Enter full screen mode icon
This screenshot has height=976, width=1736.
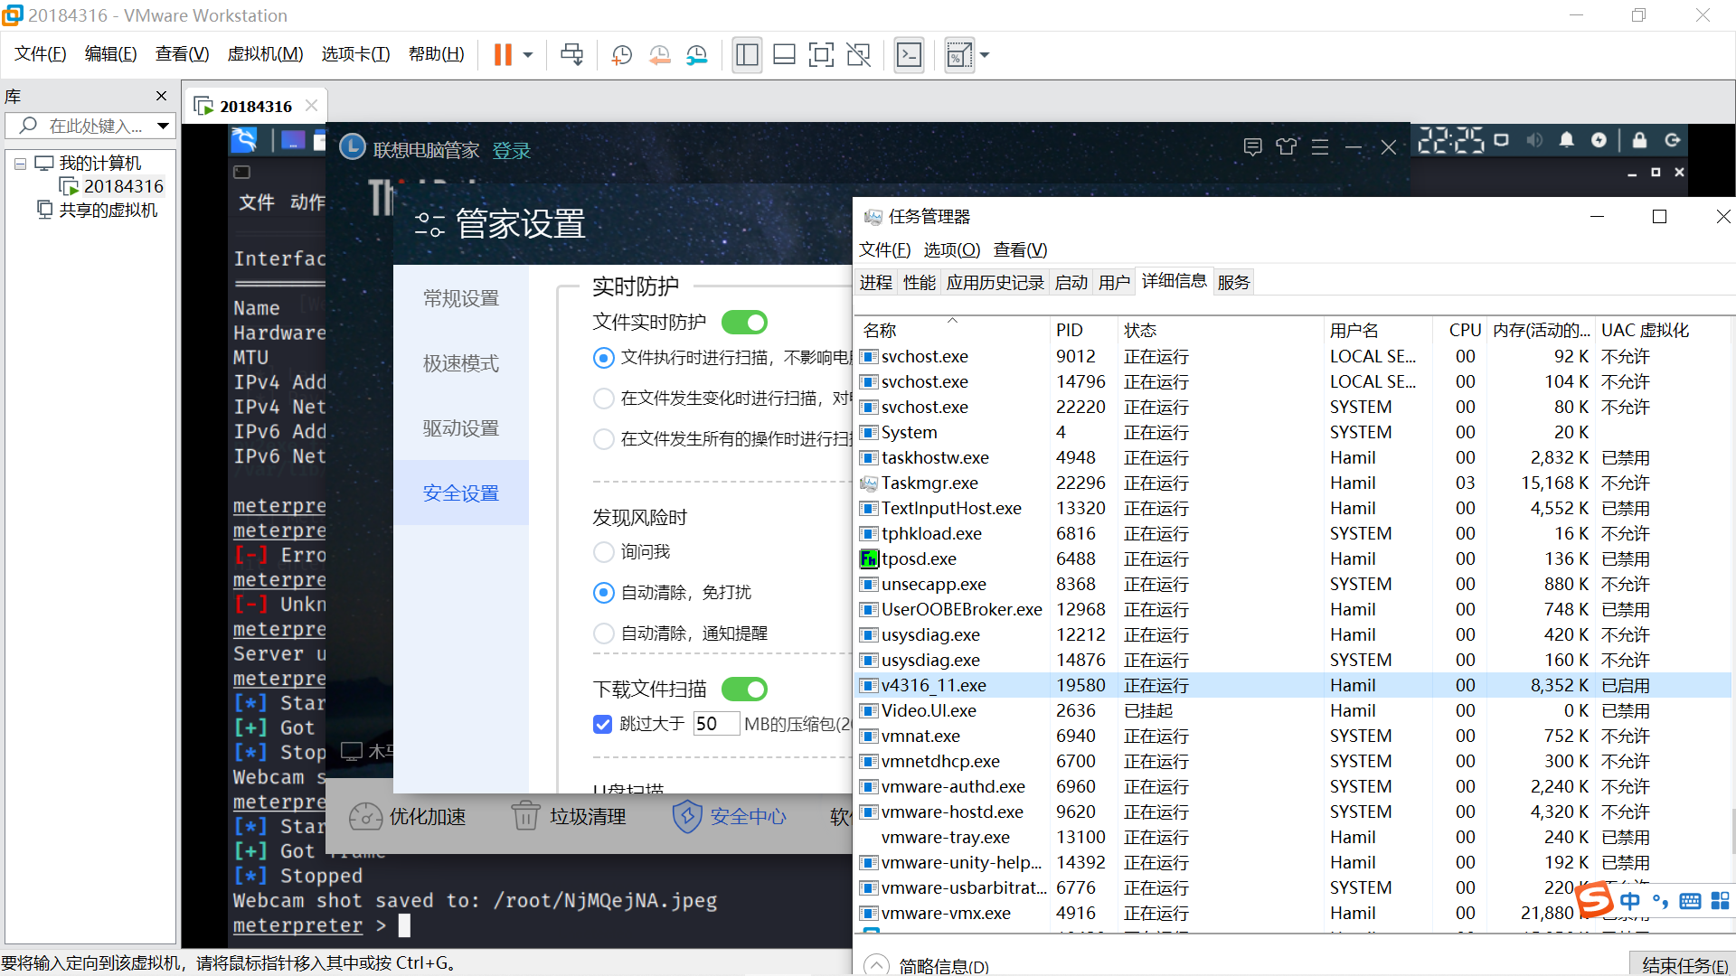click(x=821, y=55)
